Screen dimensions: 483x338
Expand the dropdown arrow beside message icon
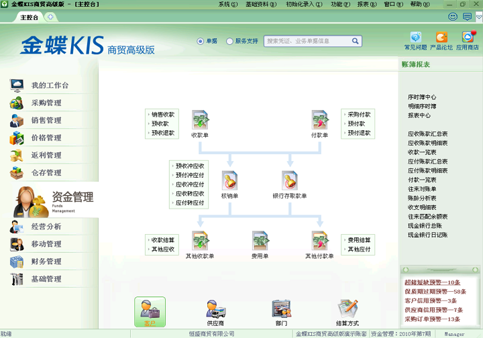coord(478,17)
